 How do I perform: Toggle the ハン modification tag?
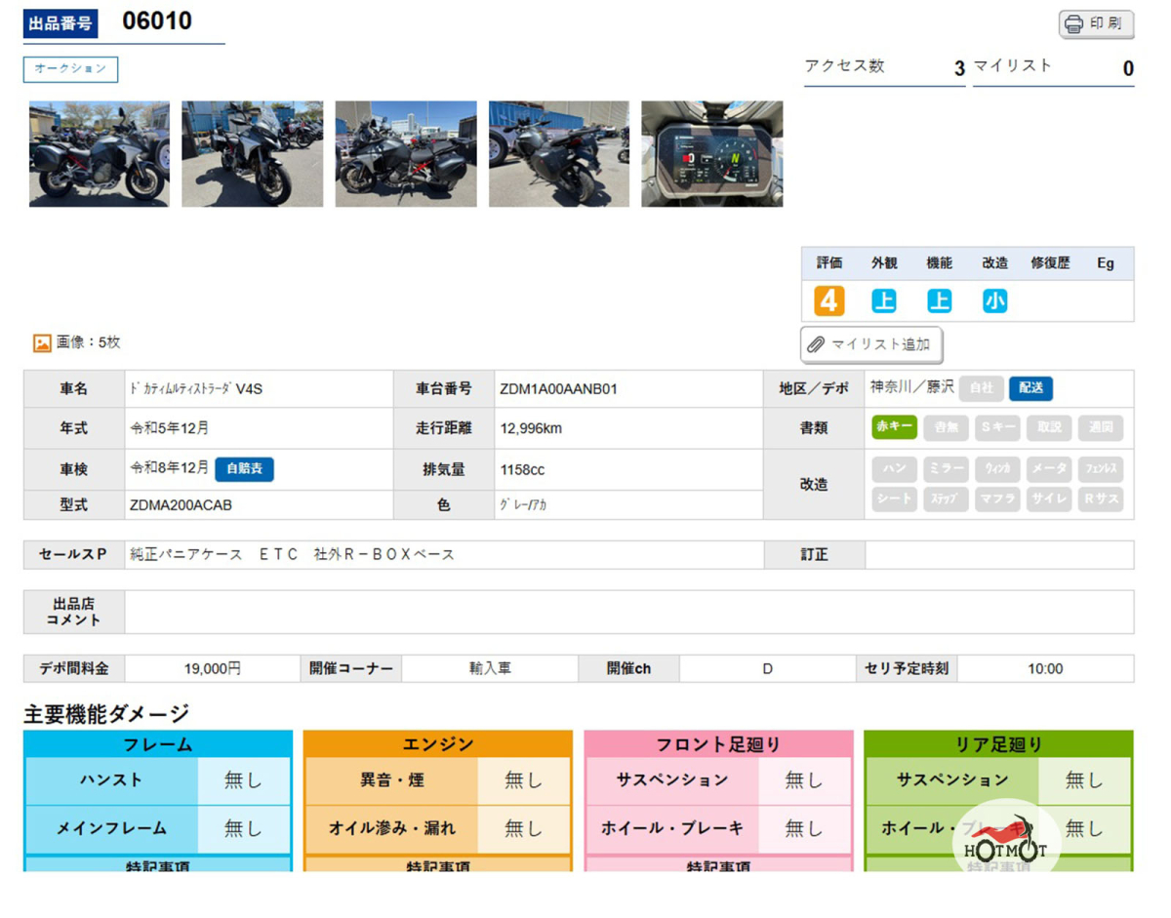pyautogui.click(x=894, y=469)
